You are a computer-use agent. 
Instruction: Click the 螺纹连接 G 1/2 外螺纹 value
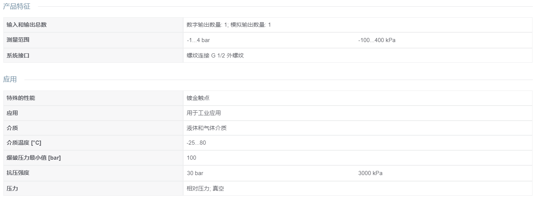[x=215, y=55]
